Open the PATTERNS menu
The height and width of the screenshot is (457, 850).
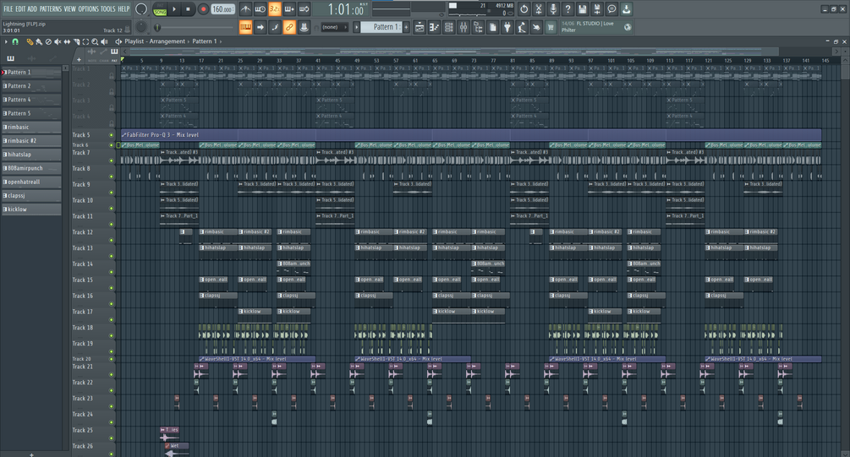[51, 9]
